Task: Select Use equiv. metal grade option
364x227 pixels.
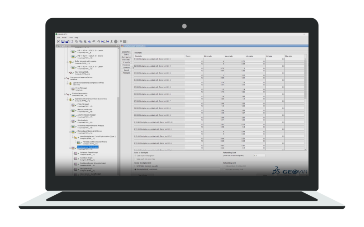Action: click(x=135, y=156)
